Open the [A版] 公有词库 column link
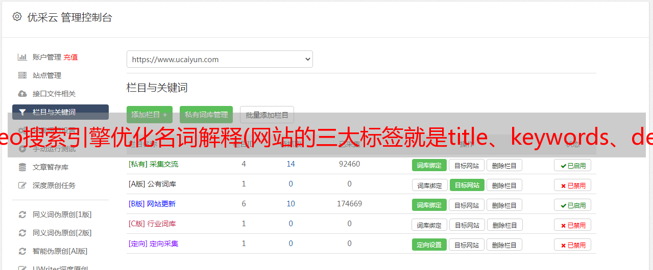 tap(152, 184)
